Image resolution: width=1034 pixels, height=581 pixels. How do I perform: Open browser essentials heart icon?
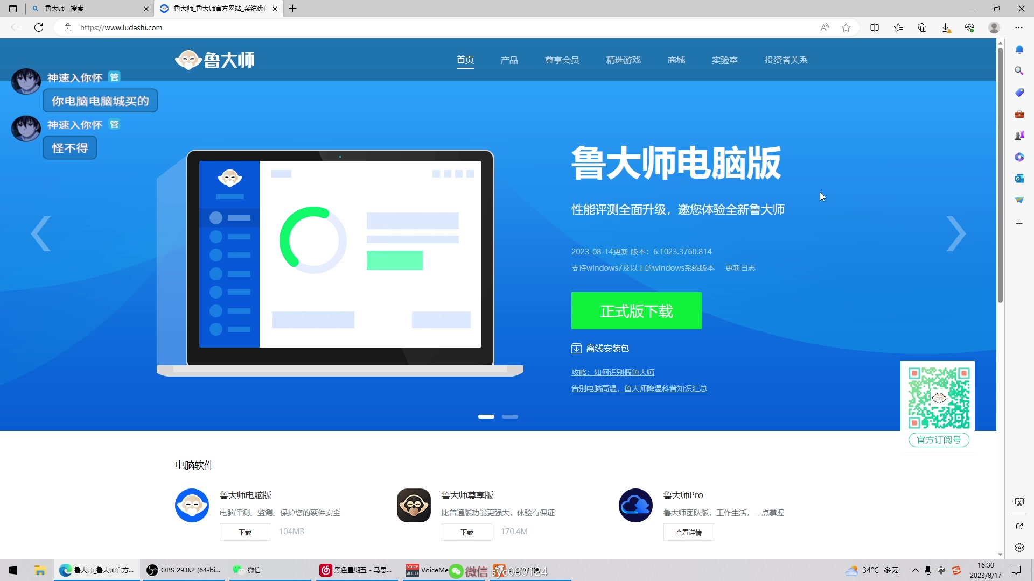pos(969,27)
